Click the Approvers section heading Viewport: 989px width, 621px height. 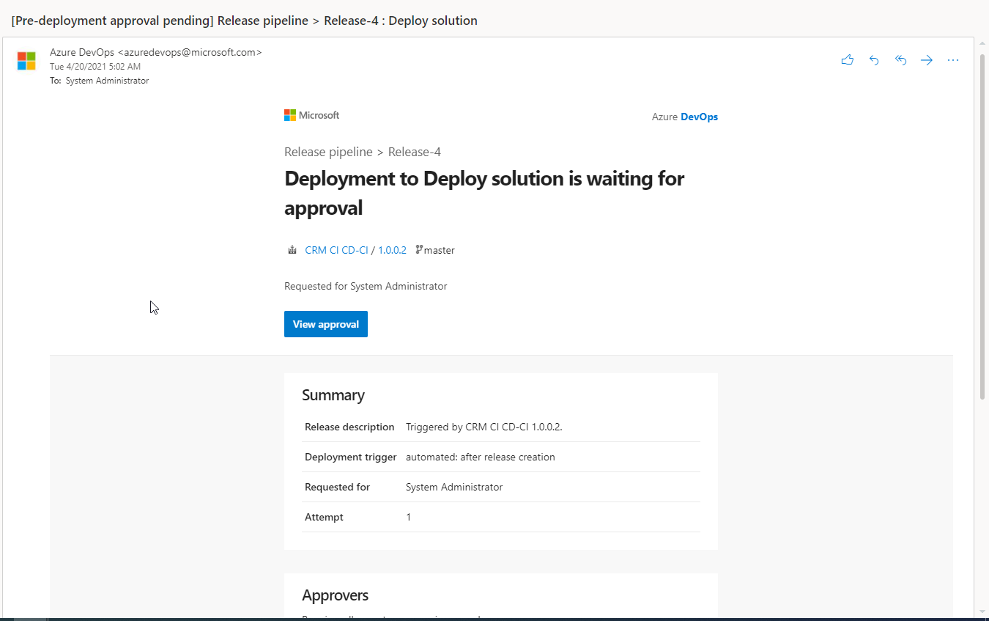tap(335, 595)
